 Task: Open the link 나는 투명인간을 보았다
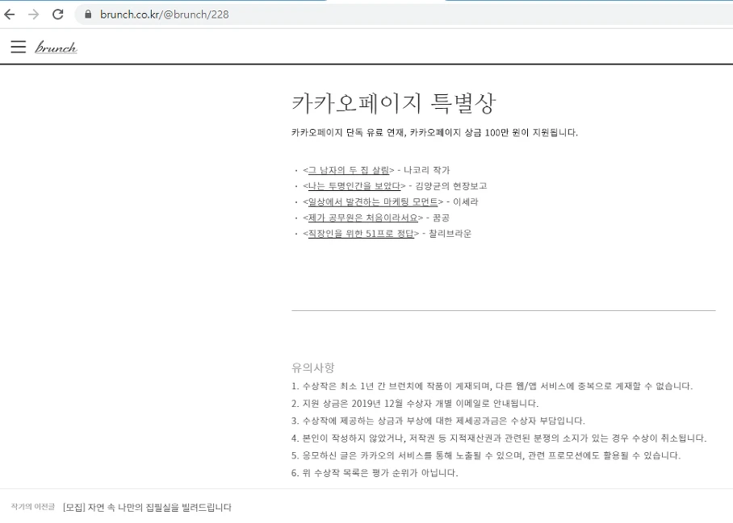click(354, 186)
